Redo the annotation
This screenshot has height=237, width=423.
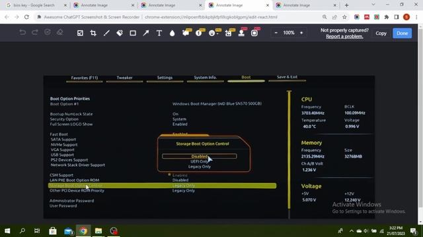(x=35, y=32)
